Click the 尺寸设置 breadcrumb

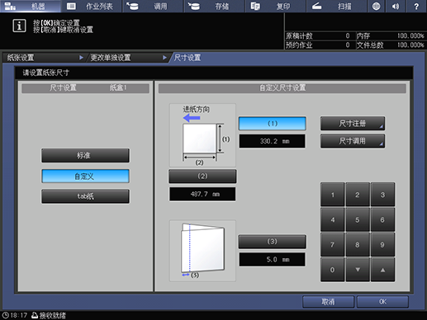pos(187,58)
